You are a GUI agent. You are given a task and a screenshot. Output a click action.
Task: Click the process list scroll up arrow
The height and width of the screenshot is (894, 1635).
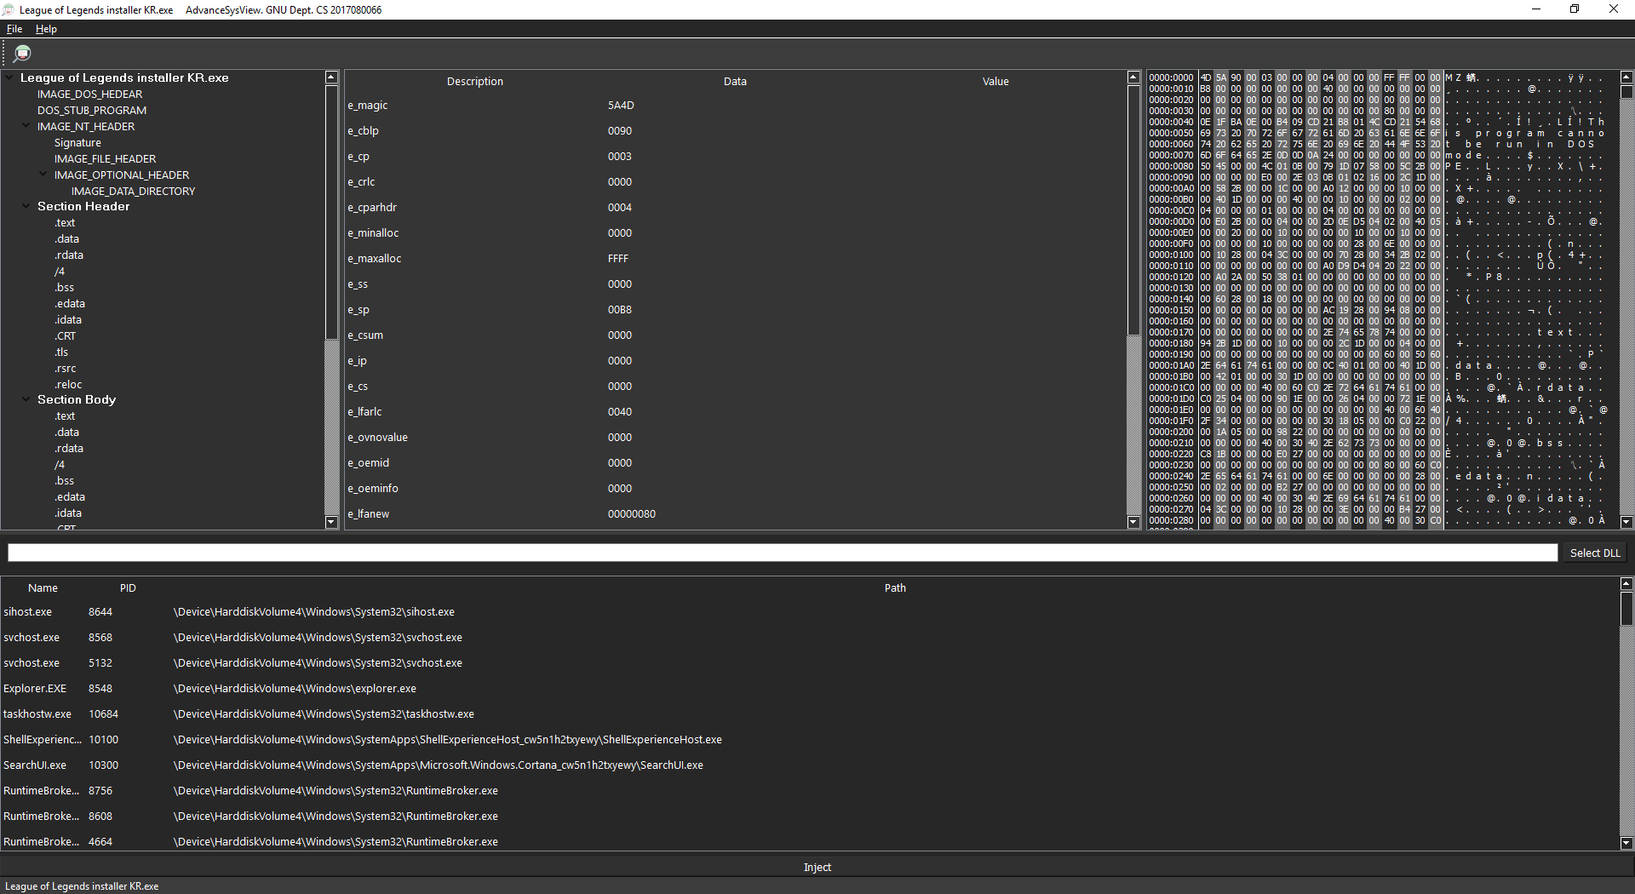1626,584
